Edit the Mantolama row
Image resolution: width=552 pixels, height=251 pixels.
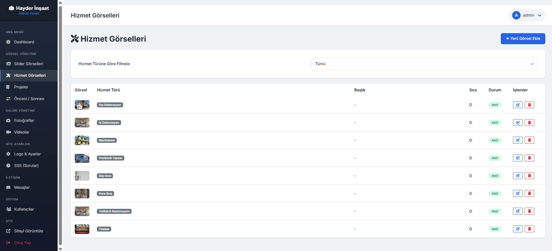[x=518, y=140]
